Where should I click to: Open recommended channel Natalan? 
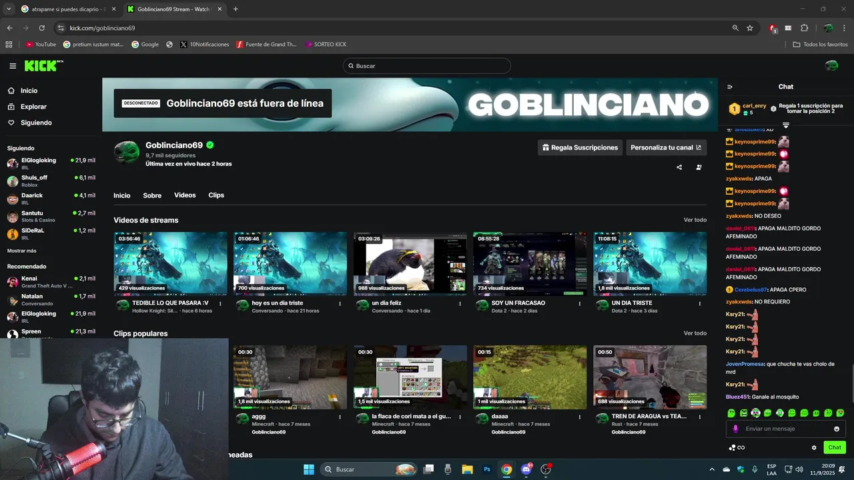[51, 299]
